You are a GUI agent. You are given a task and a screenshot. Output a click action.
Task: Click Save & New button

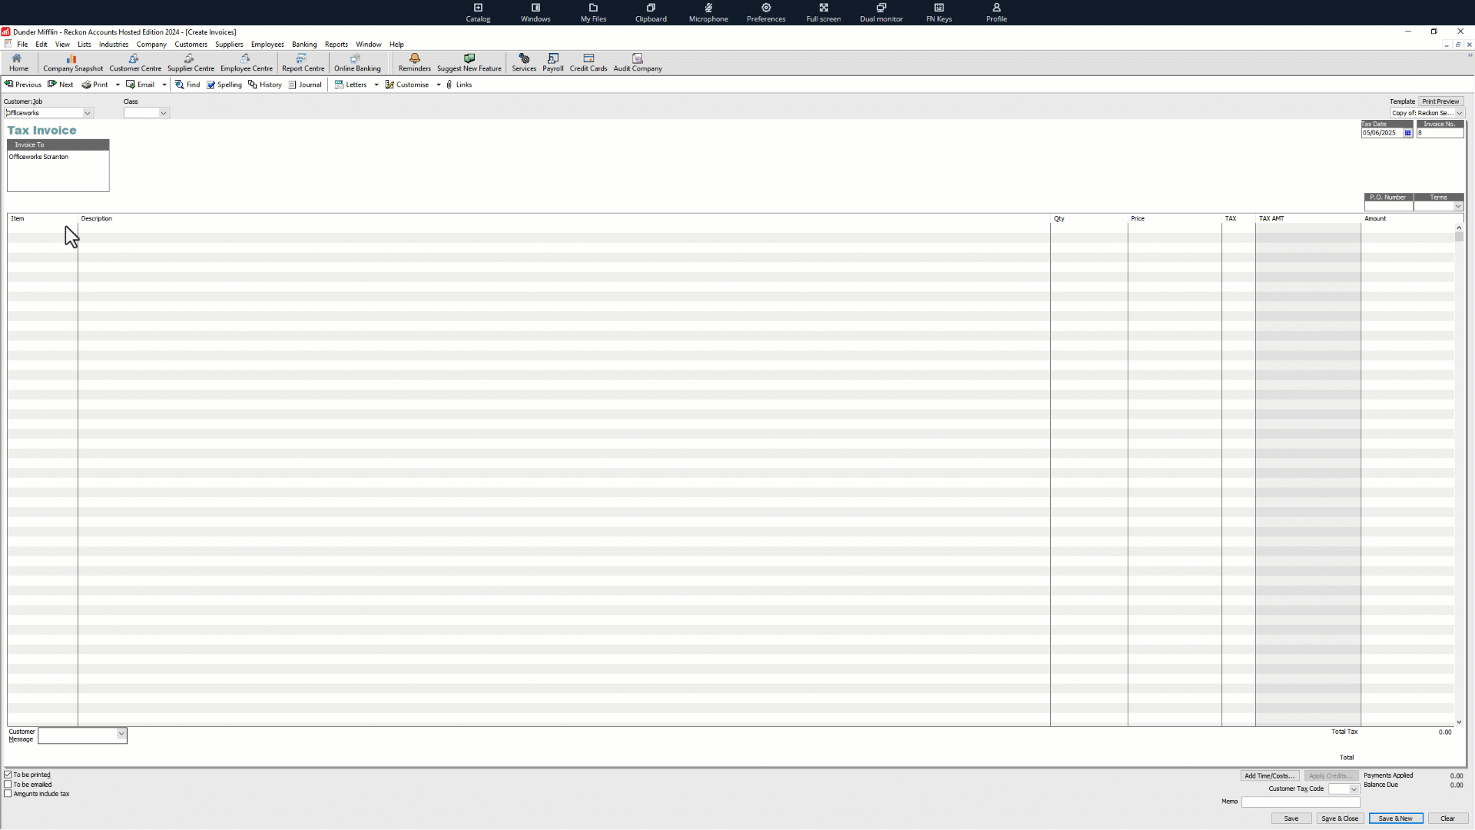pyautogui.click(x=1396, y=818)
